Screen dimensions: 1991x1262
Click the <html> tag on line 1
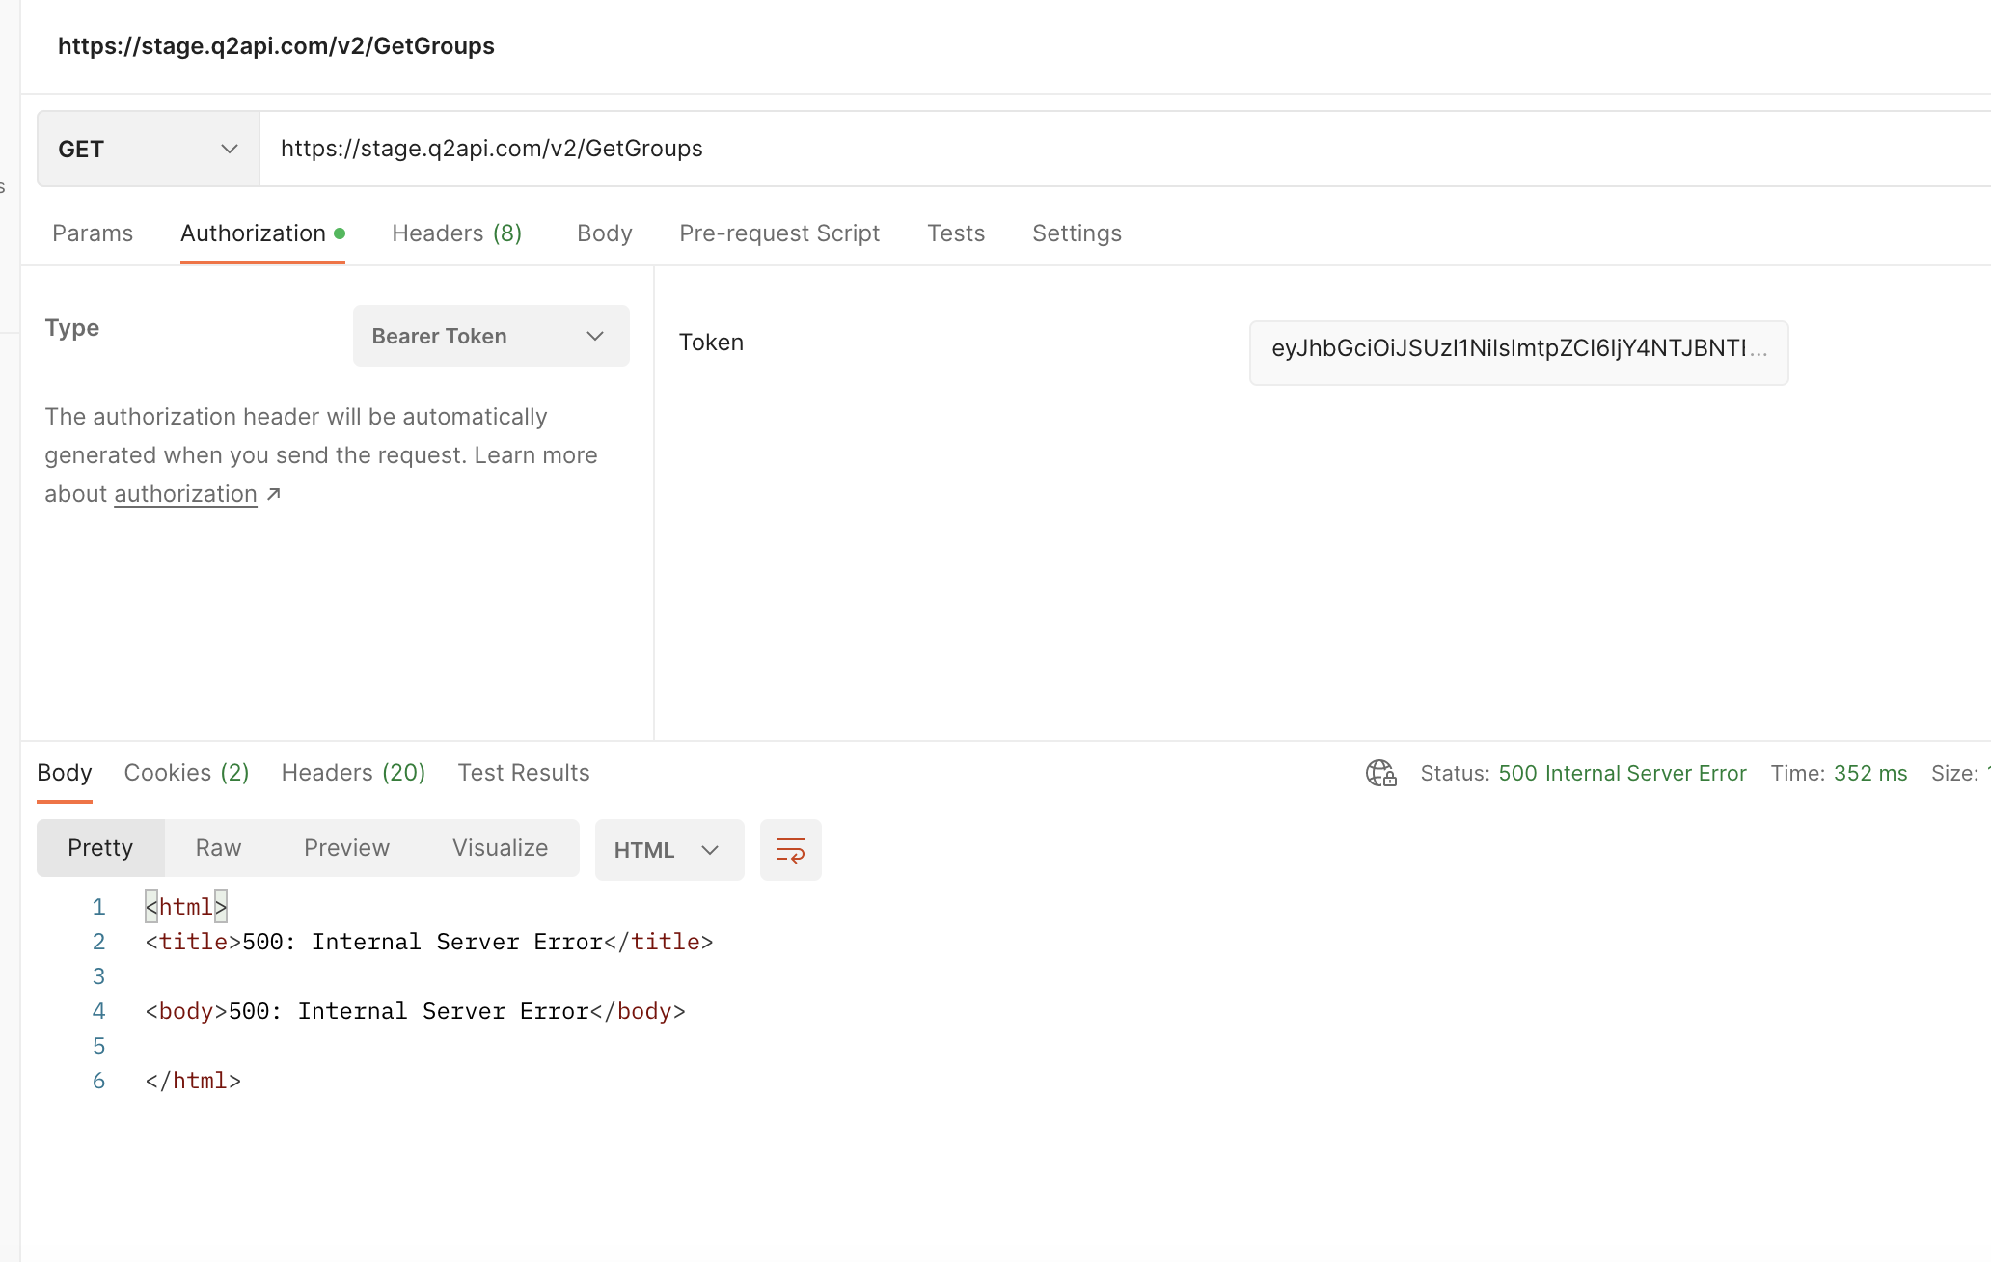(186, 907)
